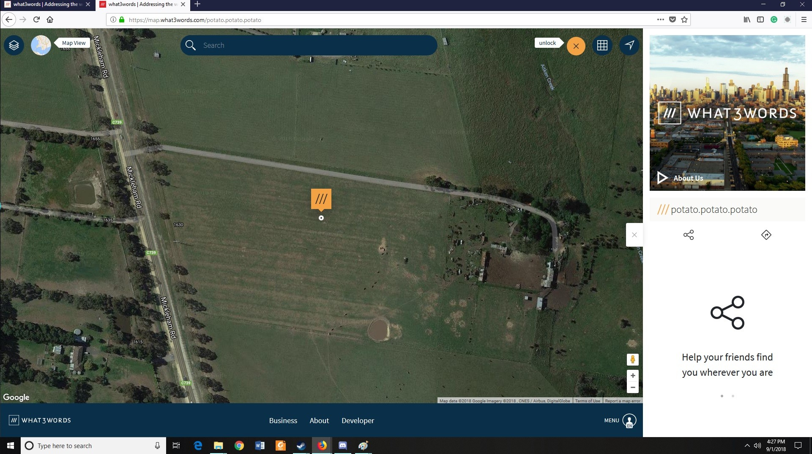This screenshot has width=812, height=454.
Task: Click site information icon
Action: [113, 19]
